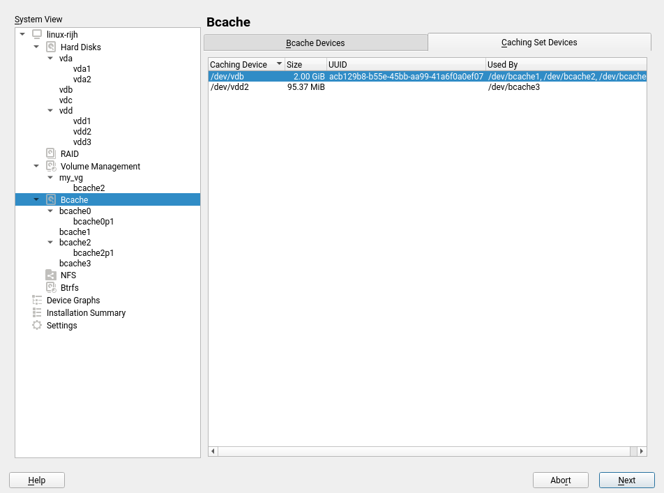The image size is (664, 493).
Task: Click the Settings gear icon
Action: [x=37, y=326]
